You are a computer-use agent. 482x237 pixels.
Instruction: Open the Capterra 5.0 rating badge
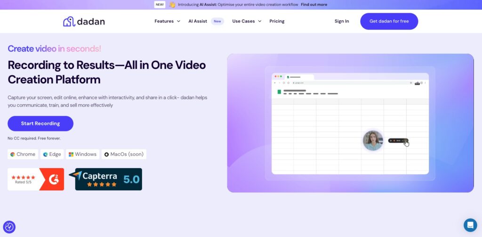108,179
